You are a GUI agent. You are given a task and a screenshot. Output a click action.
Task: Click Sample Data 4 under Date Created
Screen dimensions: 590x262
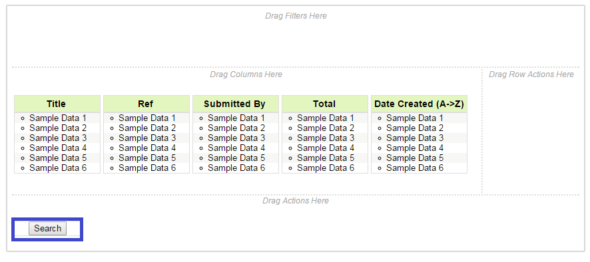pyautogui.click(x=415, y=148)
